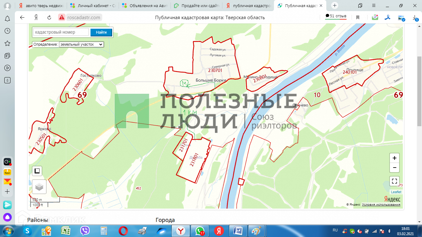Image resolution: width=422 pixels, height=237 pixels.
Task: Switch the map to fullscreen view
Action: coord(395,181)
